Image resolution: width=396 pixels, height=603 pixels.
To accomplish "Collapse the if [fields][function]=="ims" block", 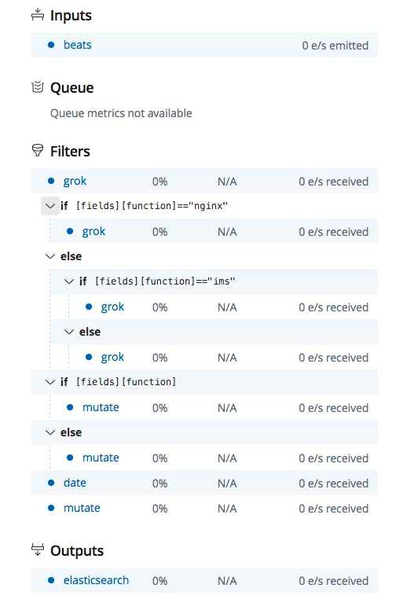I will click(69, 281).
